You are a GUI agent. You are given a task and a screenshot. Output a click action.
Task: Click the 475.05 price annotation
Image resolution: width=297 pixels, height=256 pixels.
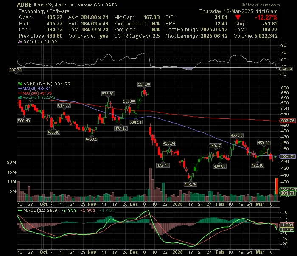(x=91, y=139)
